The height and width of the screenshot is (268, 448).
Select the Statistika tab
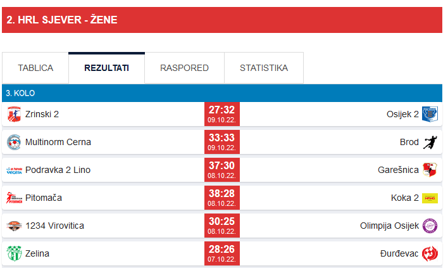pos(264,68)
